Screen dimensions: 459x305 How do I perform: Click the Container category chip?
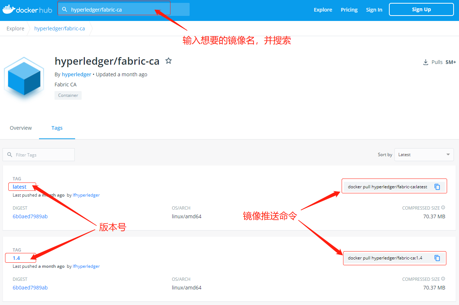(x=68, y=95)
